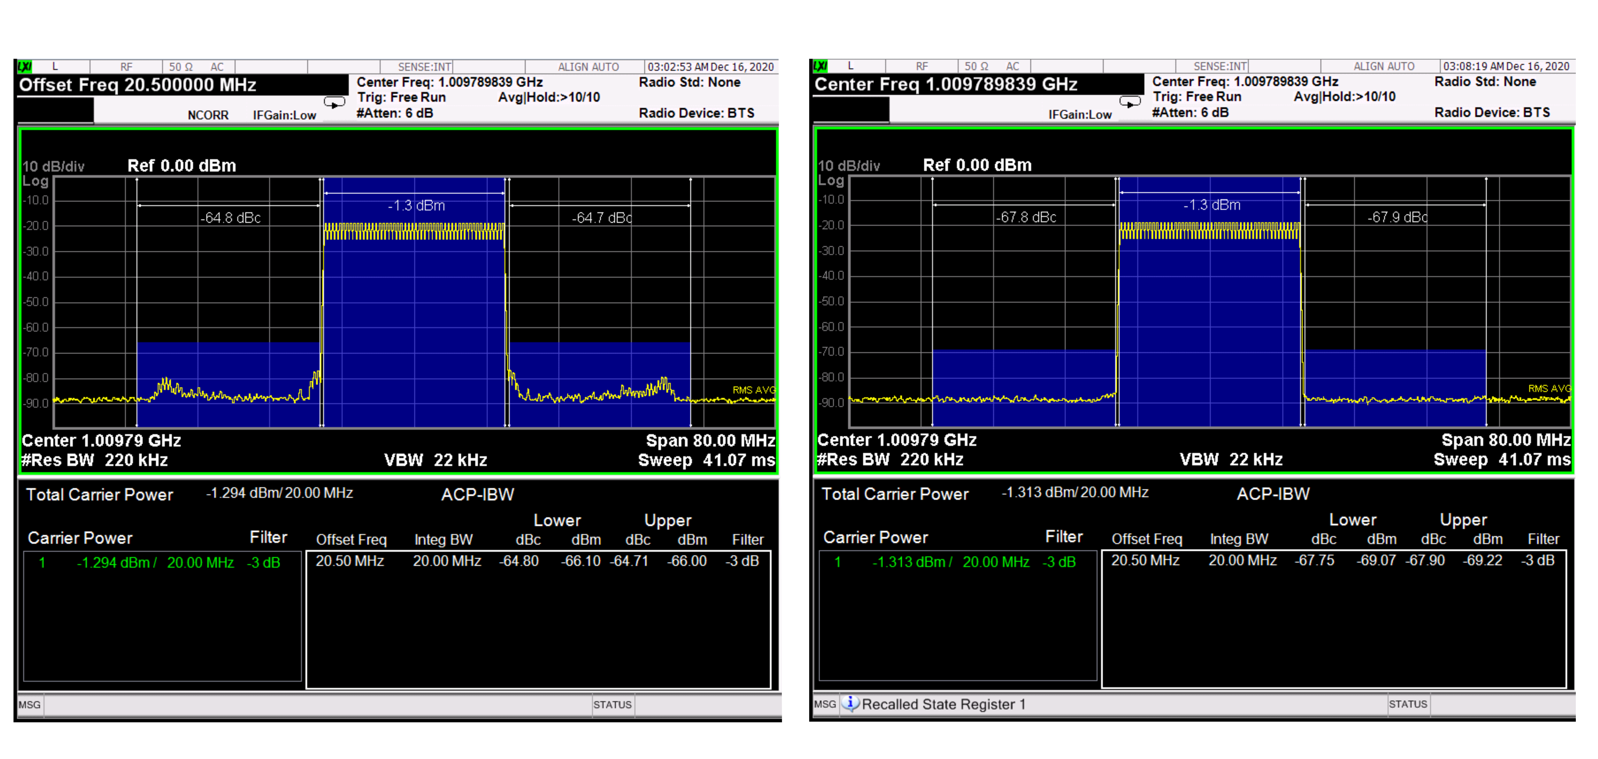Click the -1.3 dBm carrier label in left plot
Viewport: 1598px width, 759px height.
[416, 205]
